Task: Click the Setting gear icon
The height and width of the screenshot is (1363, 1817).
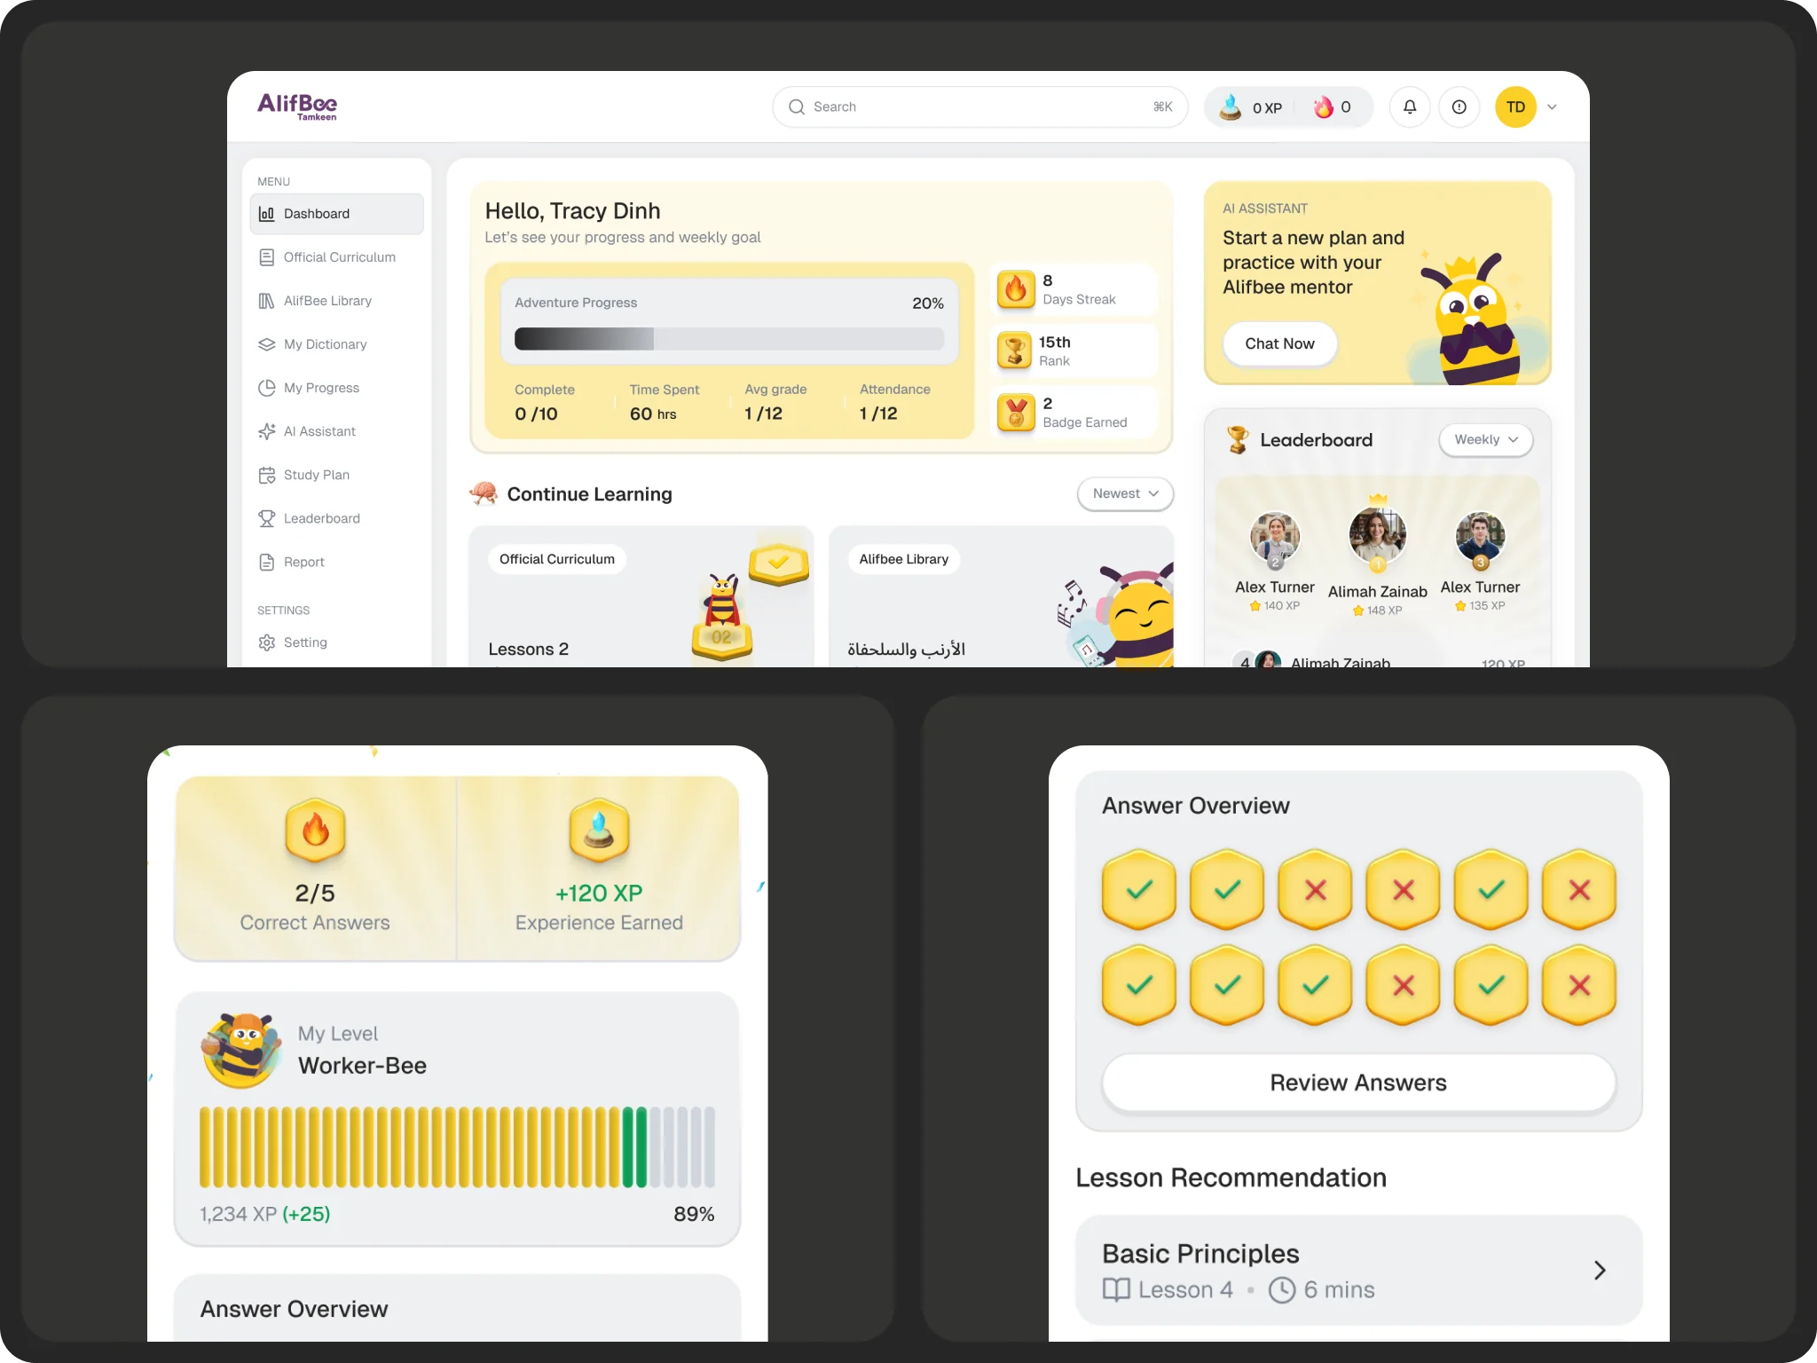Action: point(266,642)
